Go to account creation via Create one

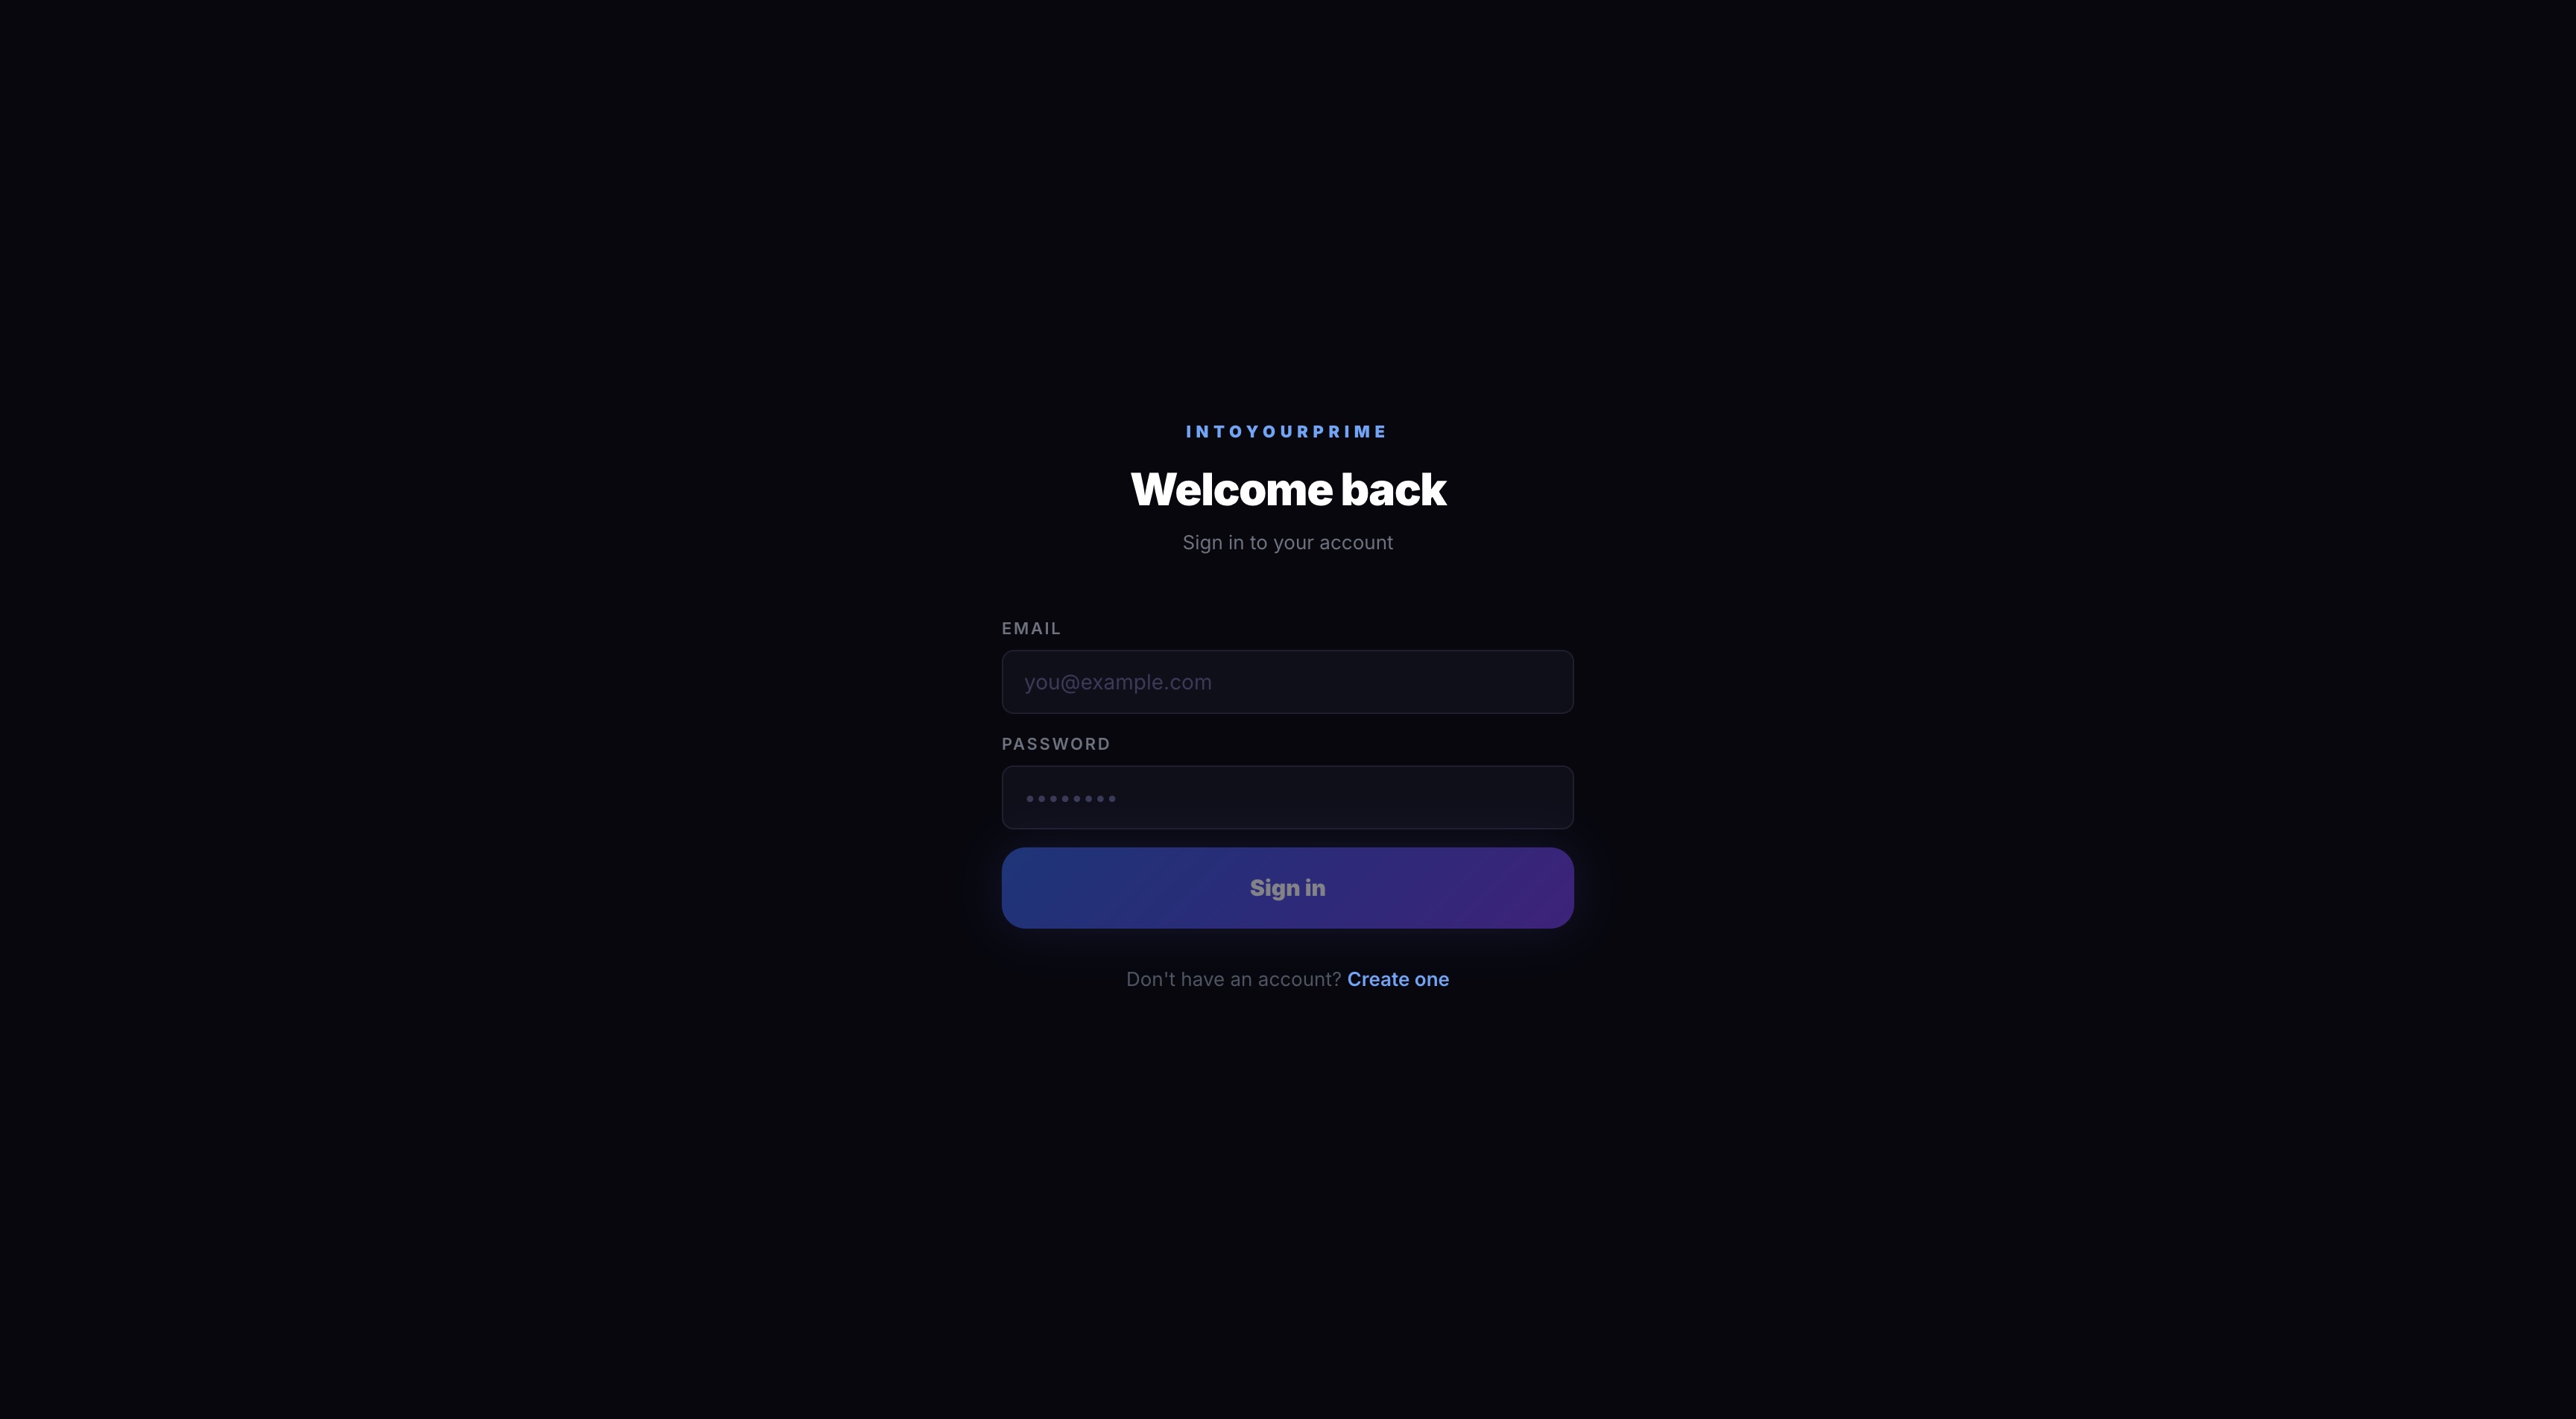[x=1397, y=980]
